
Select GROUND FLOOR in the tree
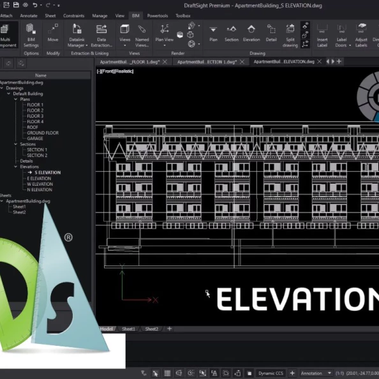pos(43,133)
